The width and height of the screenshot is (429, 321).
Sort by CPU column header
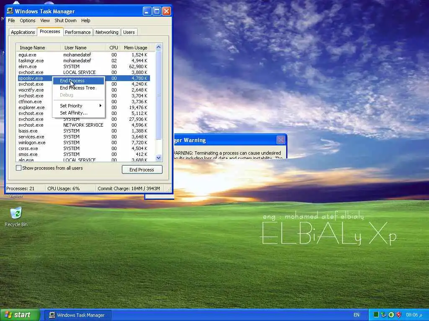113,48
